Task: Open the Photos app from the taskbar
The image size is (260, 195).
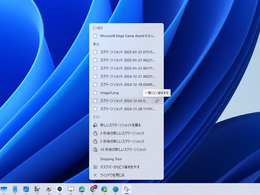Action: [x=26, y=189]
